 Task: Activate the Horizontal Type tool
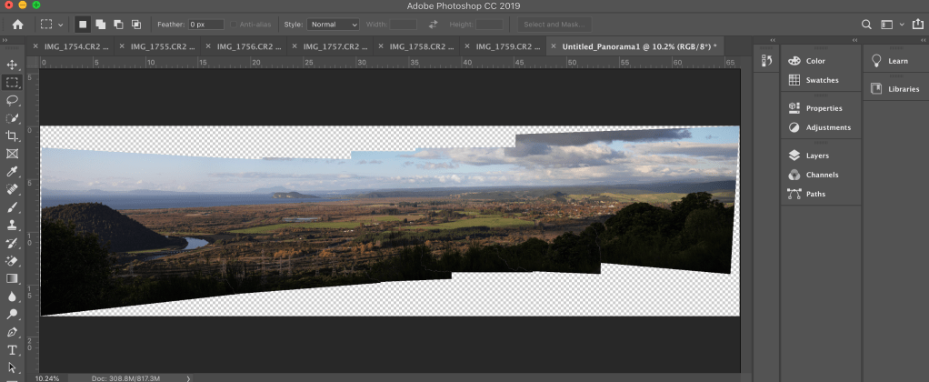point(12,350)
